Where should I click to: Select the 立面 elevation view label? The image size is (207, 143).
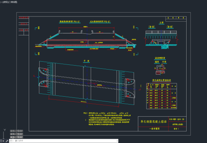[x=161, y=23]
